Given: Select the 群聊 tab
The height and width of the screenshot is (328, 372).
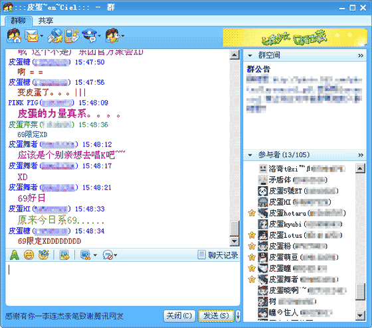Looking at the screenshot, I should click(x=19, y=21).
